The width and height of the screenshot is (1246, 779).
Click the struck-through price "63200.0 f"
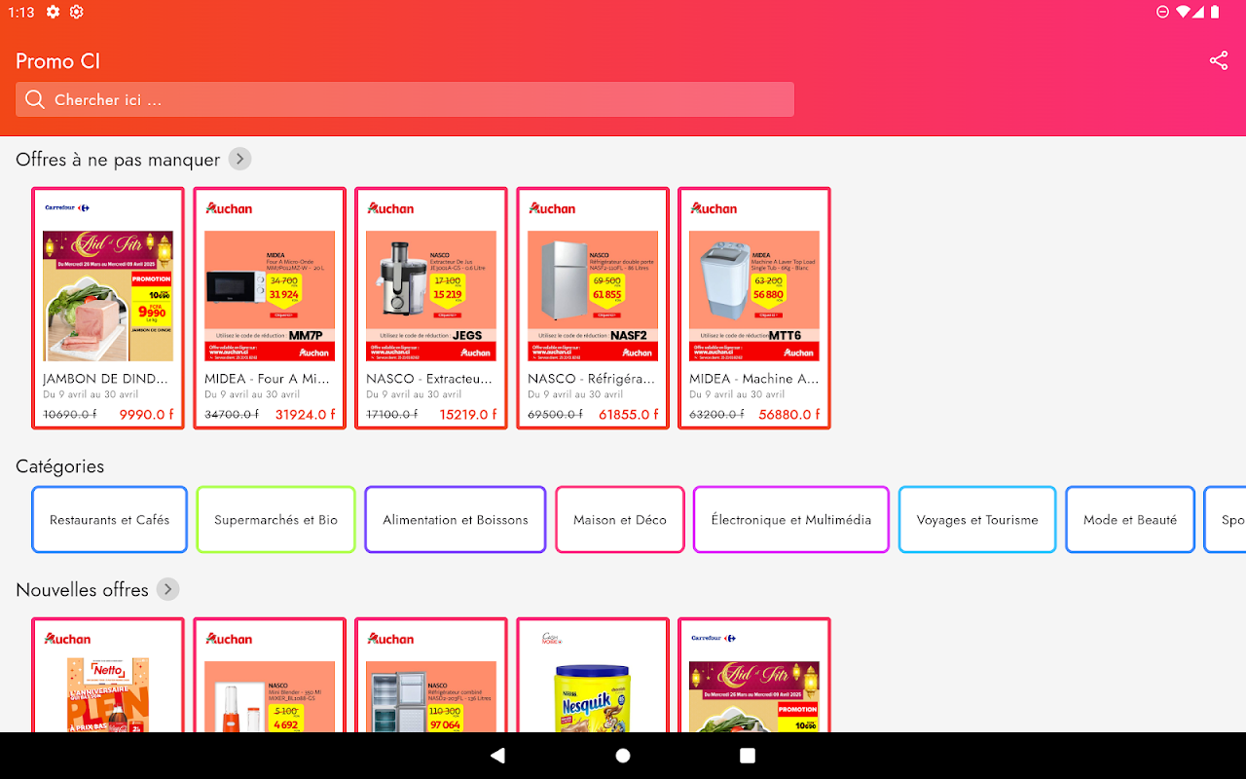click(716, 414)
